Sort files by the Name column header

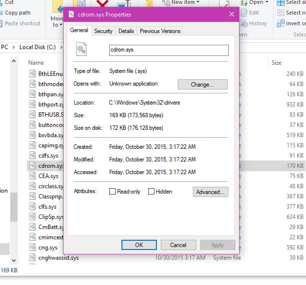click(x=36, y=63)
